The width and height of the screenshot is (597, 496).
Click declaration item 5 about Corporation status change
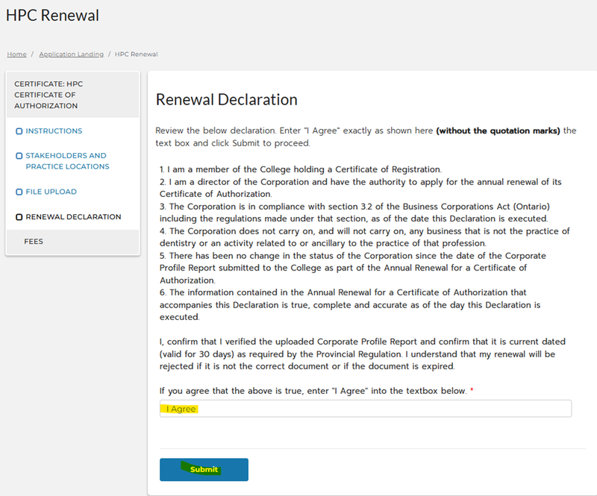[352, 268]
